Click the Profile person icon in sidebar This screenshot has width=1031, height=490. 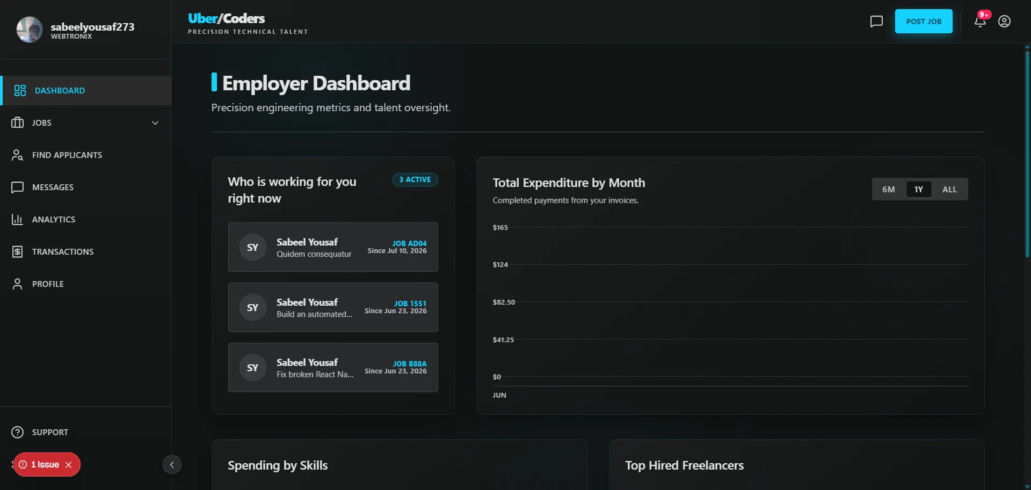pos(18,284)
